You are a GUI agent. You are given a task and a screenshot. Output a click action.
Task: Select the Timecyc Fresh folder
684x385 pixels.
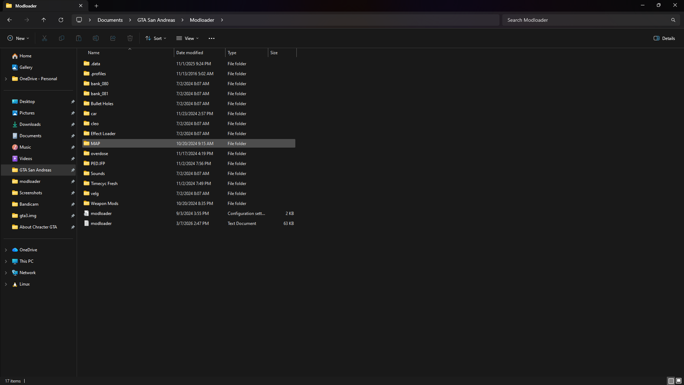tap(189, 183)
